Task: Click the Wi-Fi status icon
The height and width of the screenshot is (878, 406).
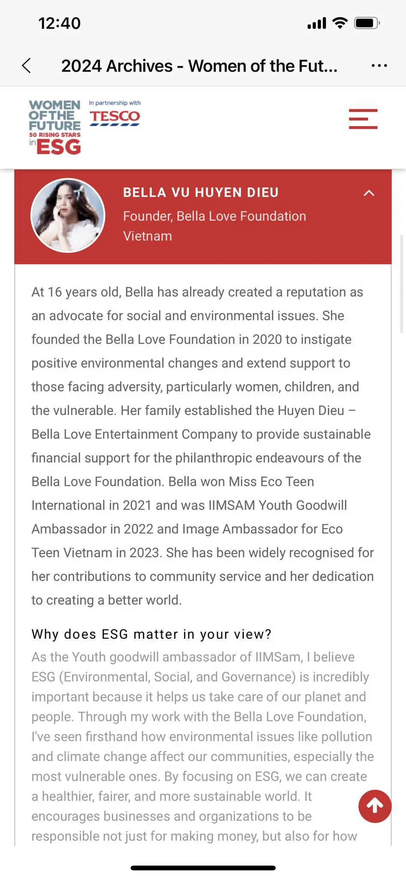Action: pyautogui.click(x=340, y=23)
